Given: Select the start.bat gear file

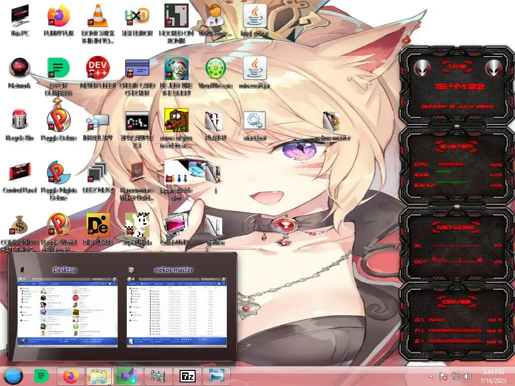Looking at the screenshot, I should tap(254, 125).
